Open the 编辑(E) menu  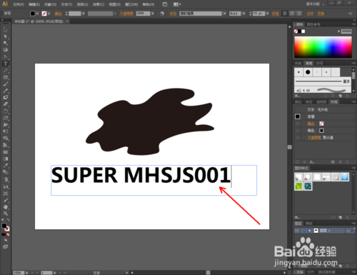pyautogui.click(x=34, y=4)
